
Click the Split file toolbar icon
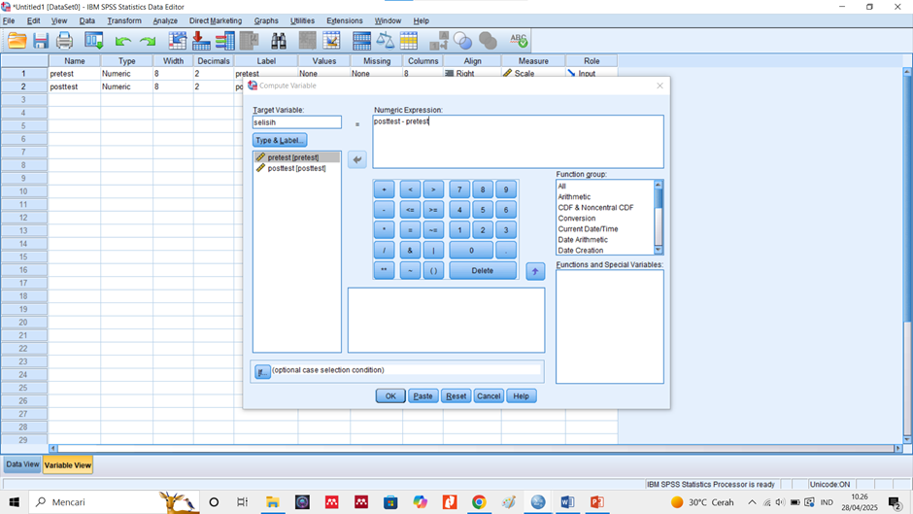[361, 41]
